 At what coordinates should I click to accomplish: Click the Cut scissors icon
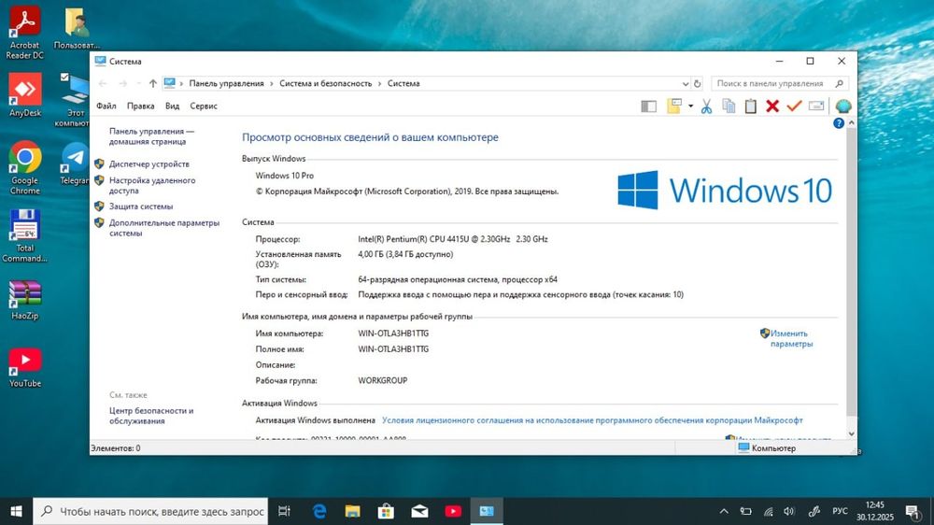pyautogui.click(x=706, y=106)
